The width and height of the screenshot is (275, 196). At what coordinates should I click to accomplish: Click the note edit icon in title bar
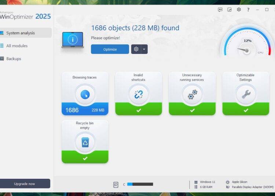pos(230,10)
